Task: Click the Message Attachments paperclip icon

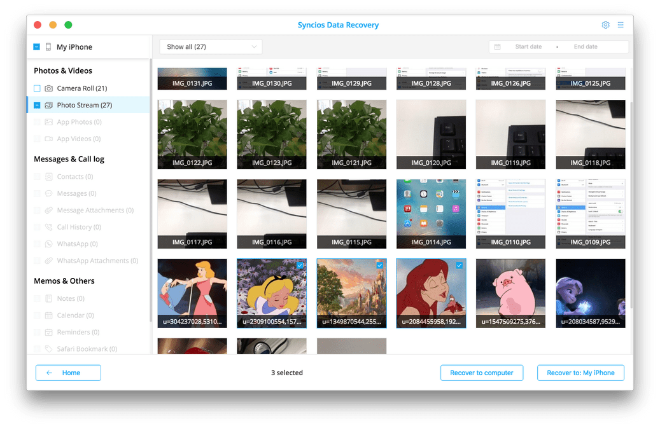Action: [49, 211]
